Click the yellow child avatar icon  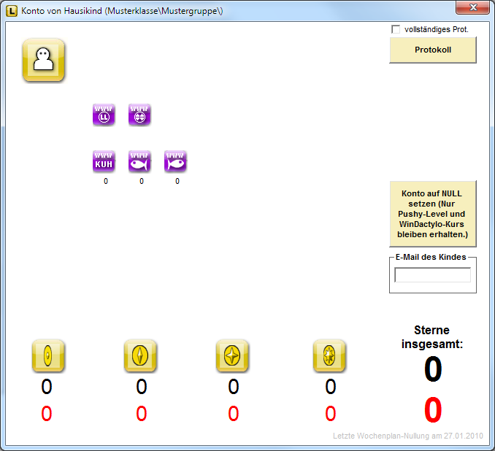click(44, 59)
